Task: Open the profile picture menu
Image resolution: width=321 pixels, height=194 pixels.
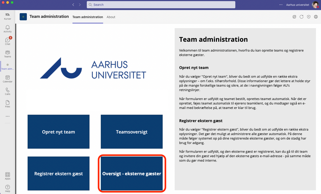Action: click(x=316, y=5)
